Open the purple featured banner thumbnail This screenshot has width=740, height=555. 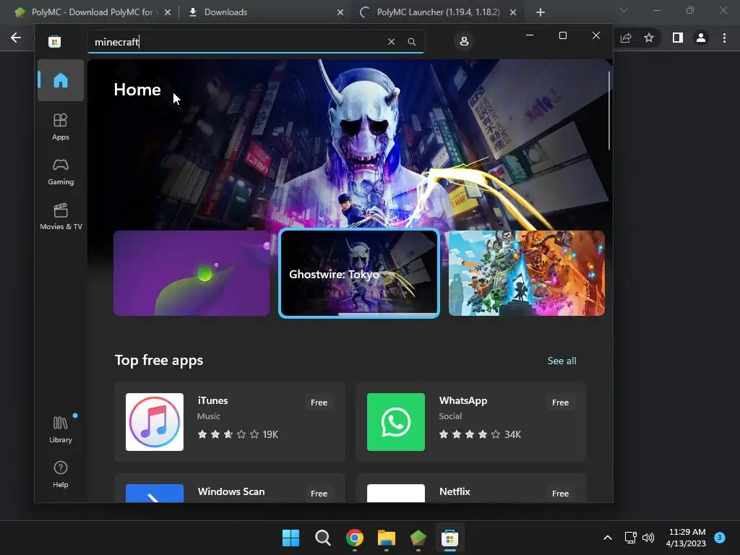pos(192,272)
